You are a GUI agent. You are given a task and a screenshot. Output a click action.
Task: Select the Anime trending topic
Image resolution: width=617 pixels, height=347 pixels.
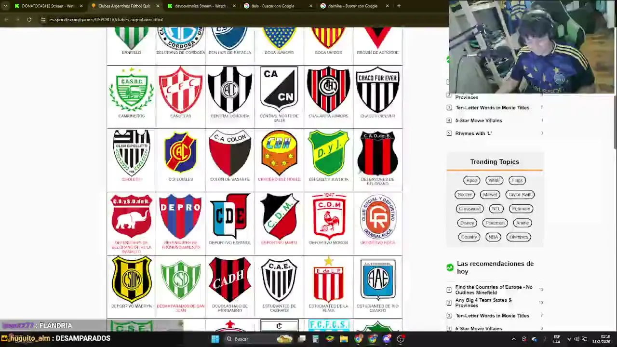522,223
